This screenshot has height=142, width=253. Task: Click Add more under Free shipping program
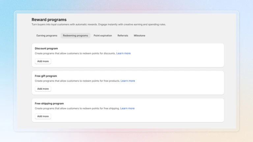[x=43, y=116]
